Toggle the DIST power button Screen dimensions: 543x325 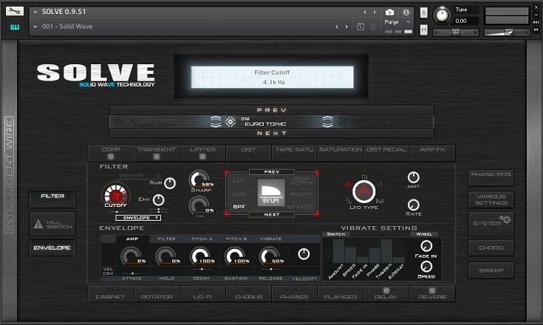[x=249, y=157]
